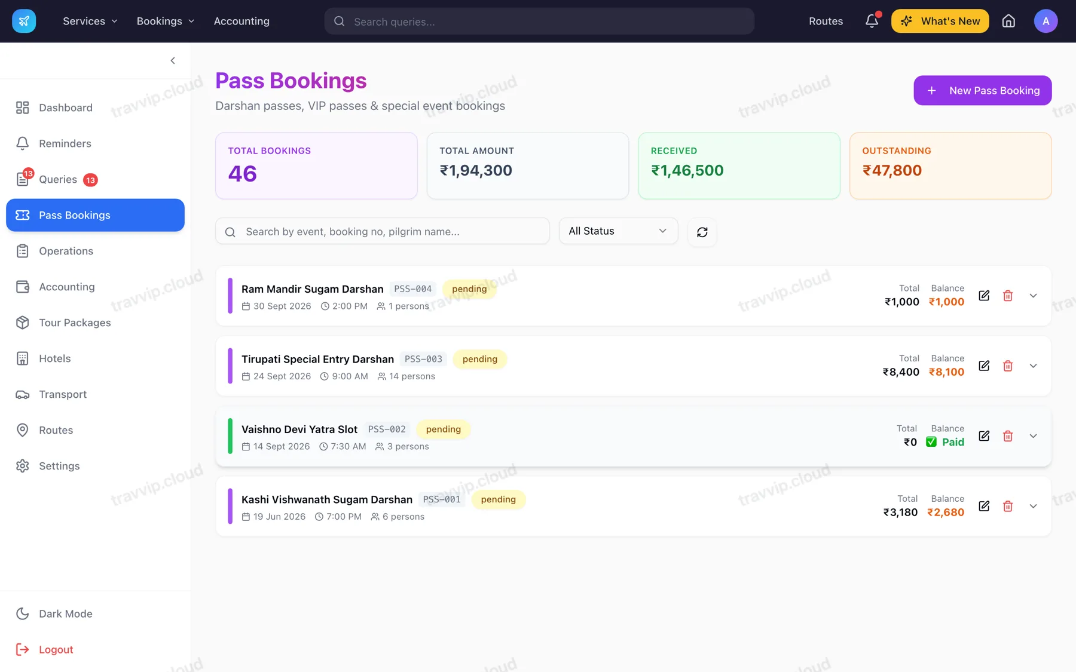Open the Bookings dropdown menu
The image size is (1076, 672).
tap(166, 21)
